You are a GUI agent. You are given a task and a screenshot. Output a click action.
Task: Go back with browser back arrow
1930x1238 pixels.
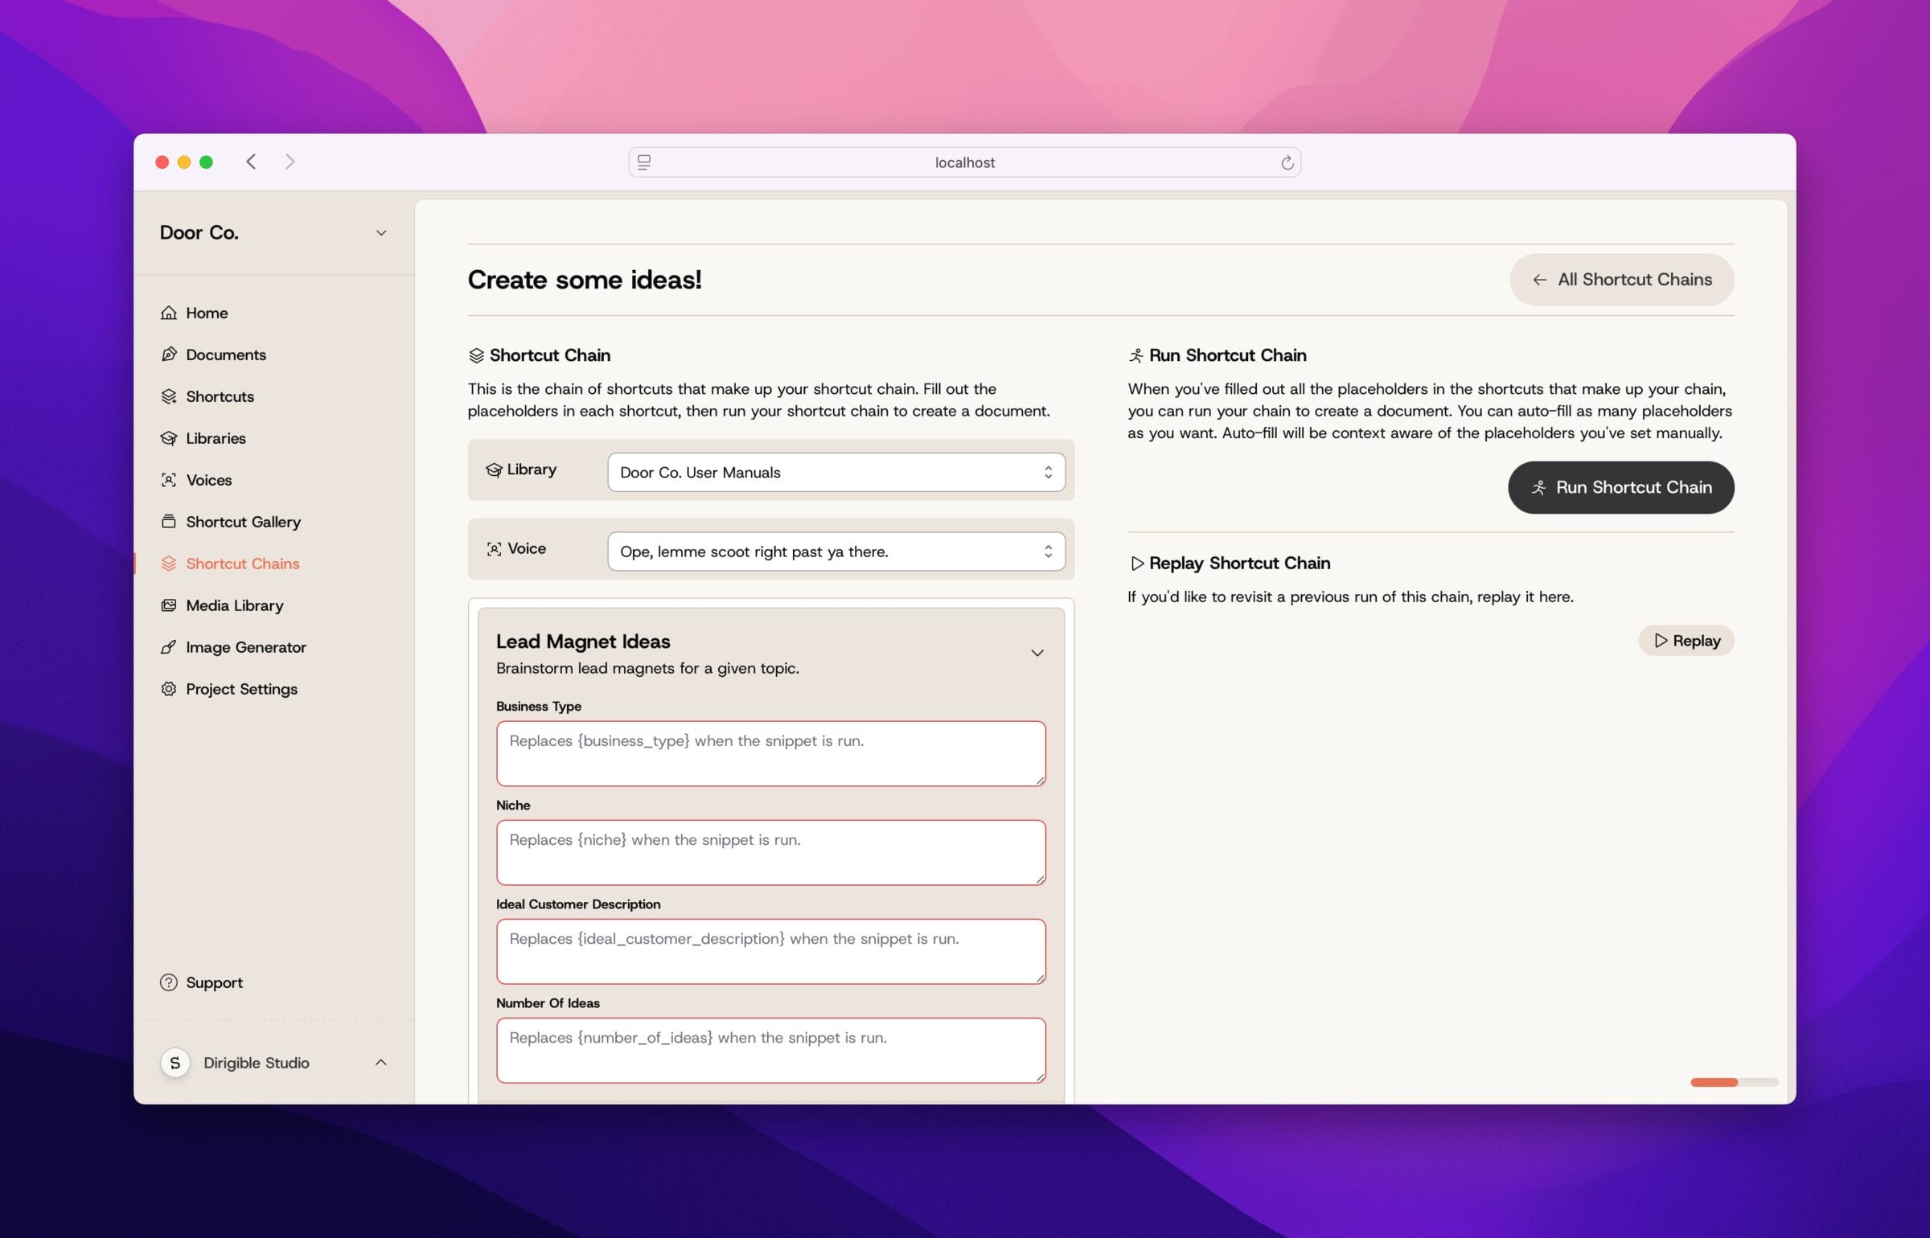[x=251, y=162]
